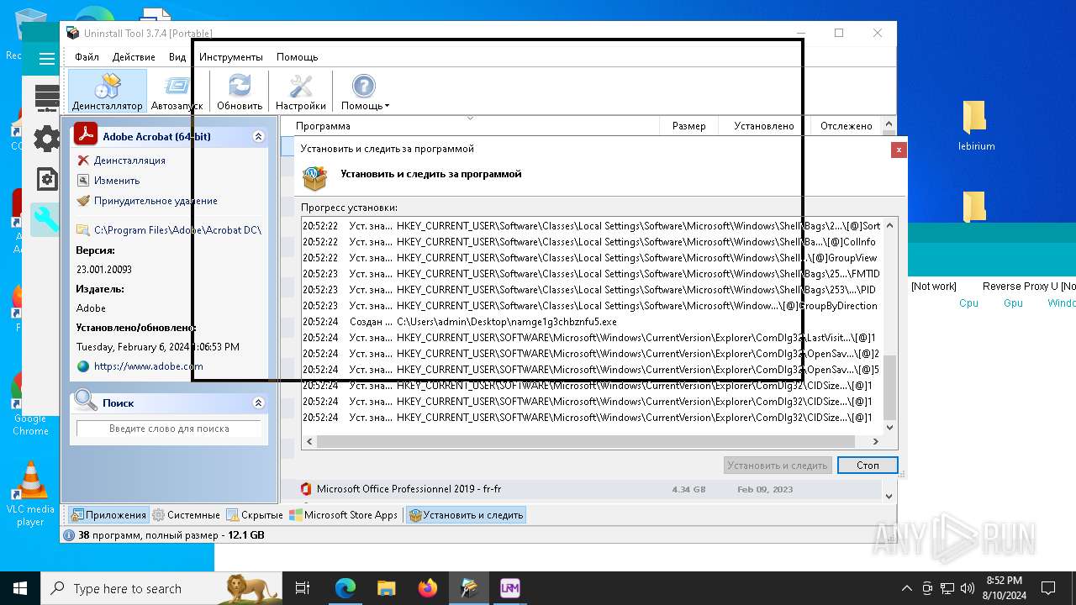Click the greyed Установить и следить button
Image resolution: width=1076 pixels, height=605 pixels.
tap(778, 466)
